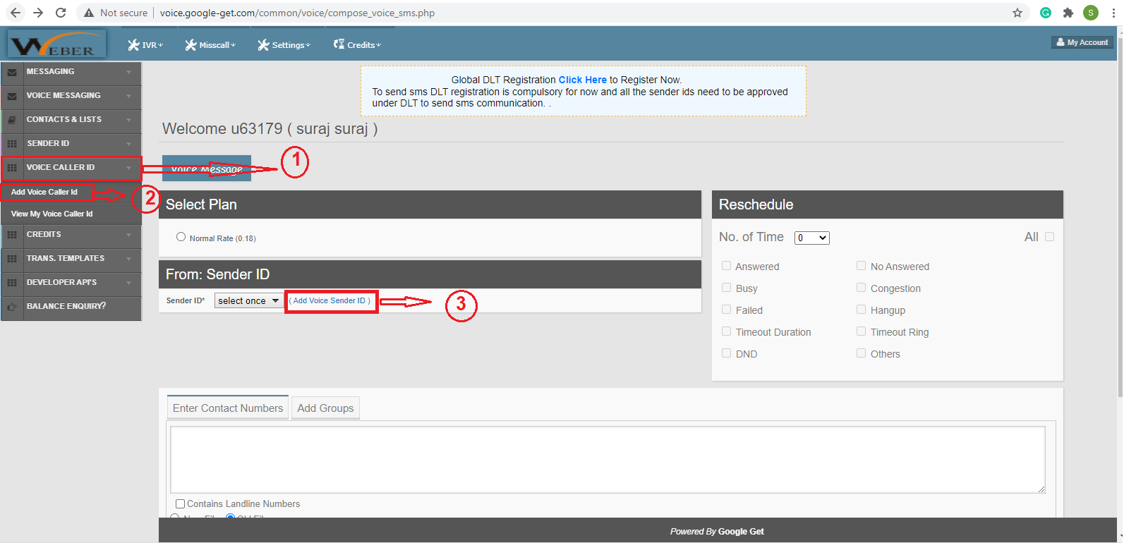Click the Grammarly extension icon
The height and width of the screenshot is (543, 1124).
(1046, 13)
